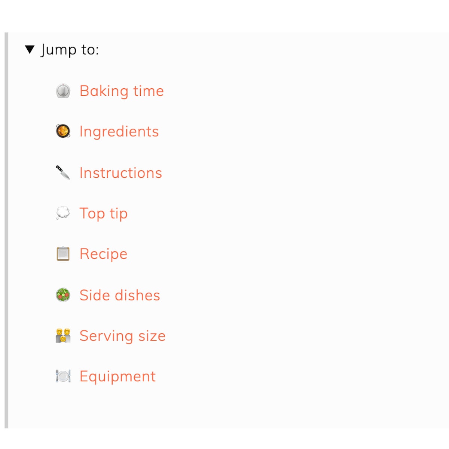Click the thought bubble emoji next to Top tip
This screenshot has height=449, width=449.
tap(63, 213)
